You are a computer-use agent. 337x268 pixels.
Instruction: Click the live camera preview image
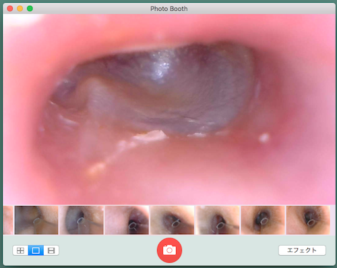click(169, 109)
